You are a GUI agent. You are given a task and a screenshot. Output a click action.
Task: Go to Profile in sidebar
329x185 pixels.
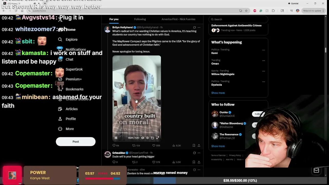(67, 119)
